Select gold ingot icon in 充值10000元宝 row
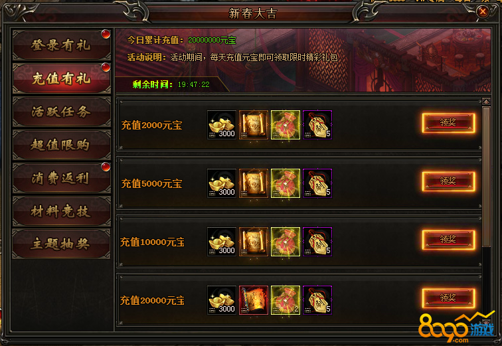 pos(222,242)
